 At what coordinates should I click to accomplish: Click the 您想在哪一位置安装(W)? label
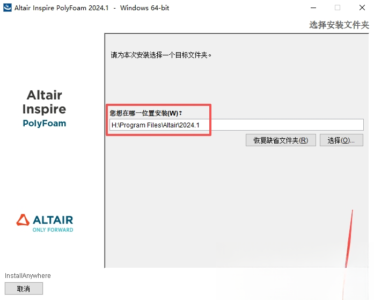tap(146, 113)
